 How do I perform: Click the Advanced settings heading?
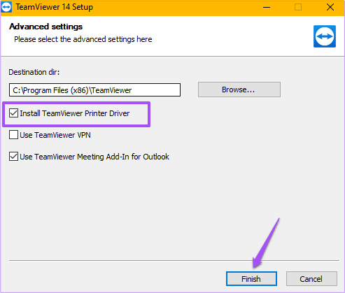click(45, 27)
